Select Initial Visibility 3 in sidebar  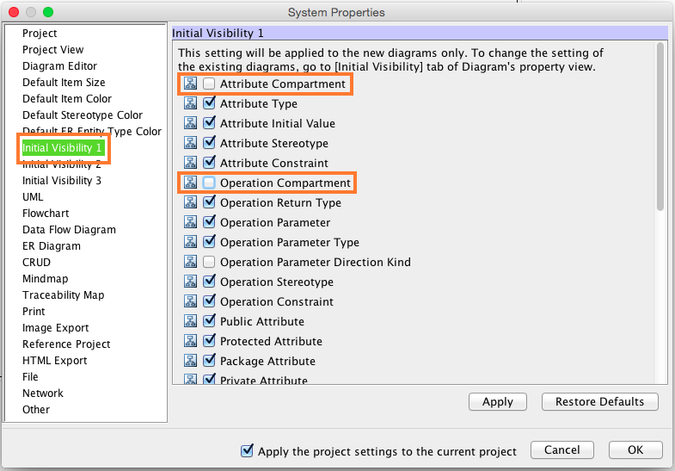62,181
